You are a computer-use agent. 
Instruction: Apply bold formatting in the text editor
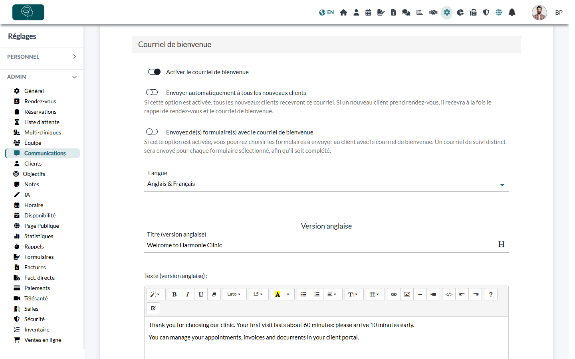(x=174, y=294)
